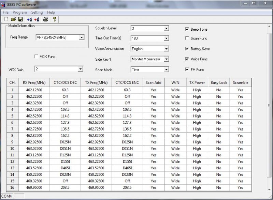
Task: Click channel 11 Scramble cell Yes
Action: click(x=241, y=155)
